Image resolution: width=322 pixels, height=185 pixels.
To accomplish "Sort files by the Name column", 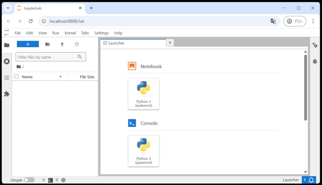I will coord(27,77).
